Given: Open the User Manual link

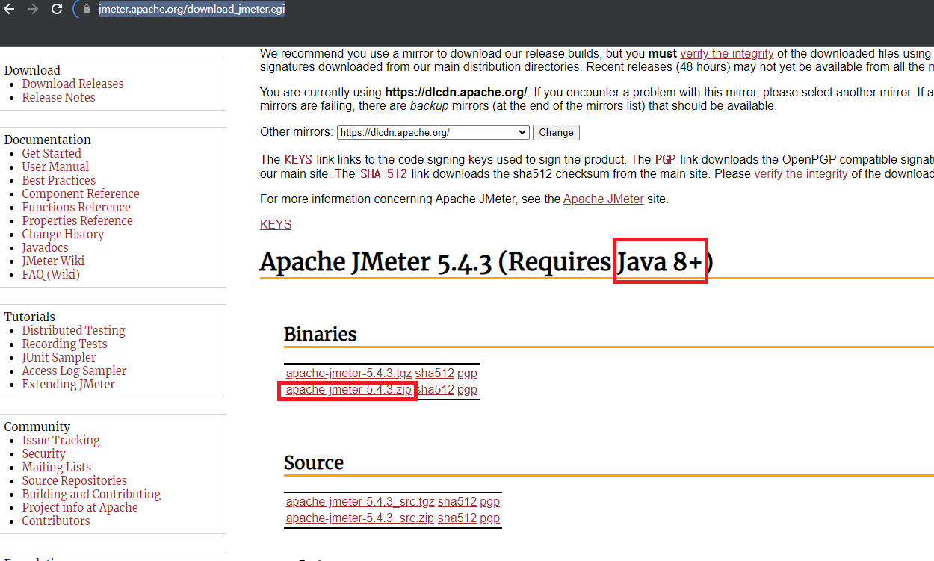Looking at the screenshot, I should tap(55, 167).
